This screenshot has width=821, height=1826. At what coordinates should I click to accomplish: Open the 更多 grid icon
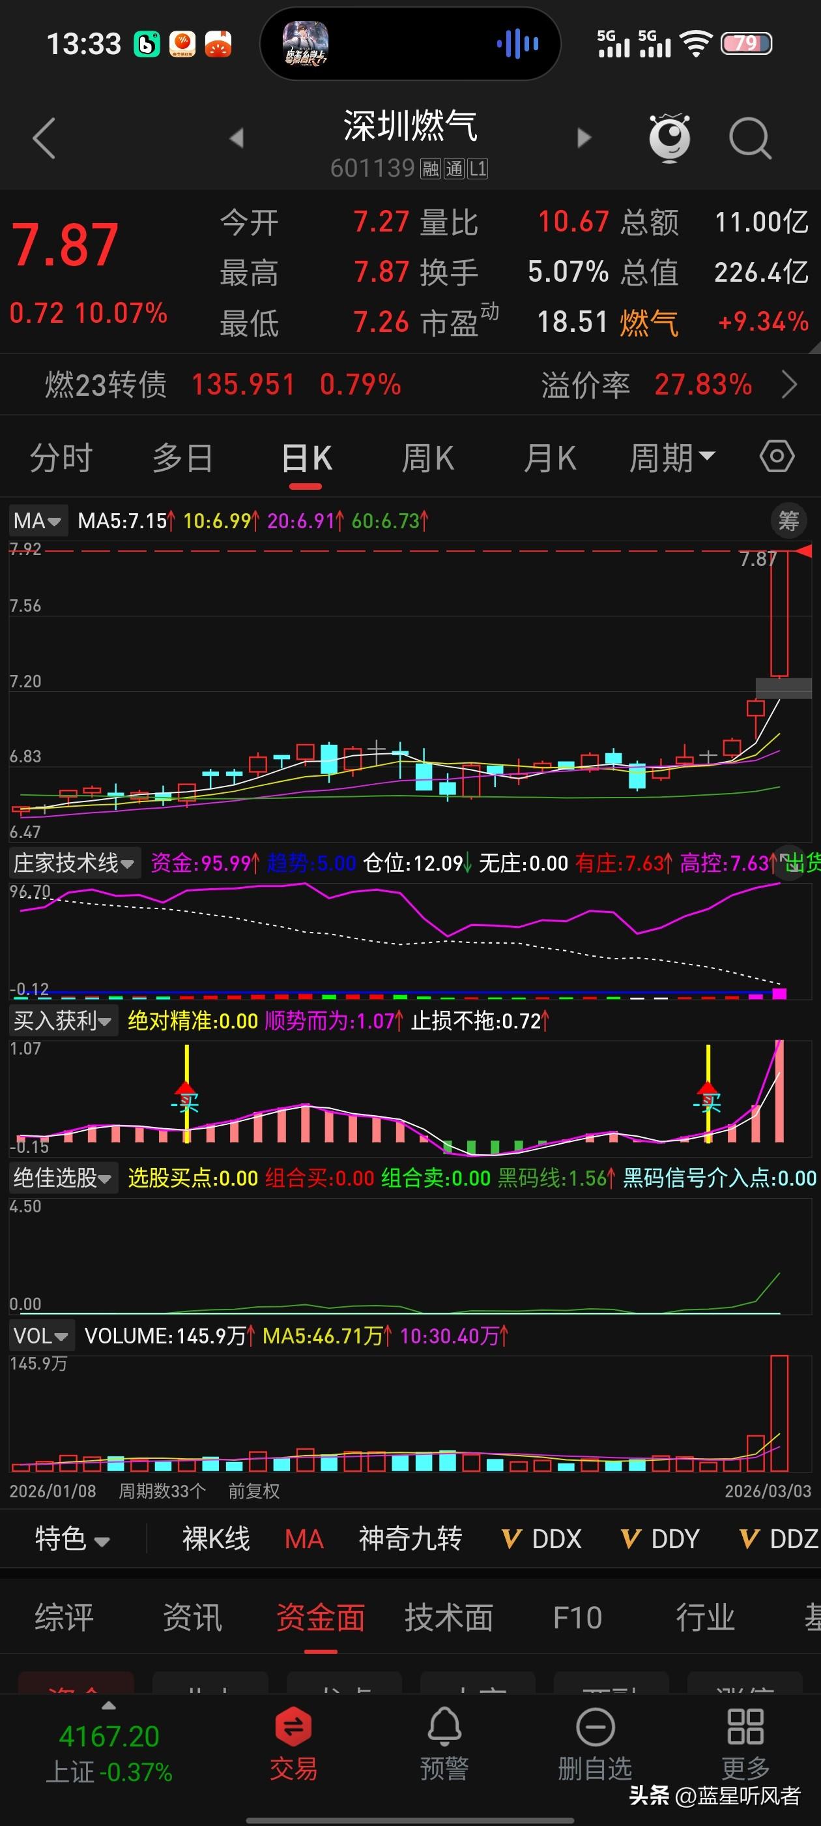745,1727
